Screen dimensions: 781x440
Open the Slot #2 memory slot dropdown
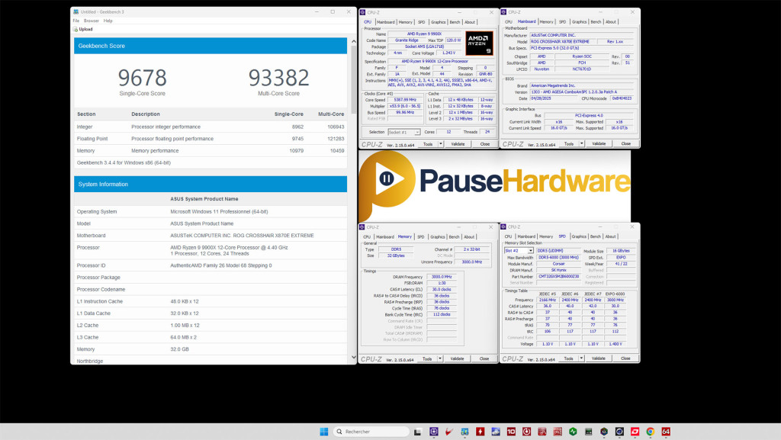pos(519,251)
